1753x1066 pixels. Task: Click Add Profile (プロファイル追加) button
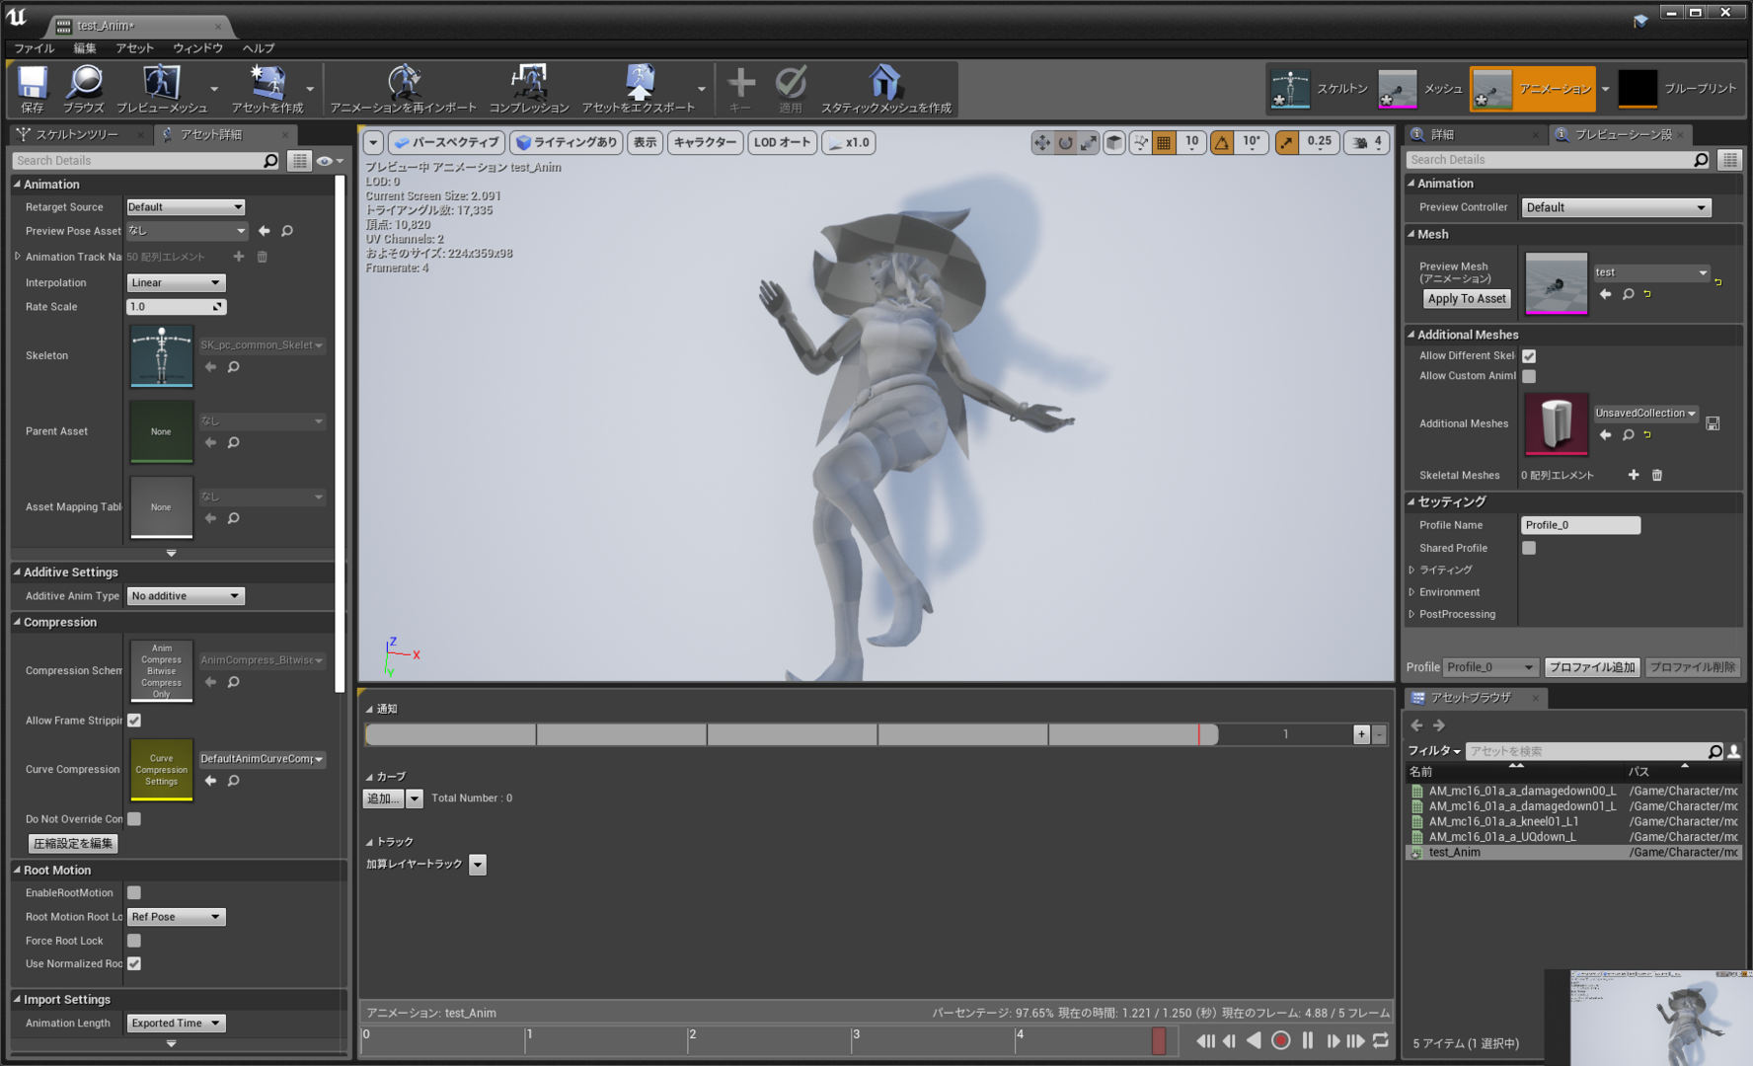click(x=1592, y=667)
